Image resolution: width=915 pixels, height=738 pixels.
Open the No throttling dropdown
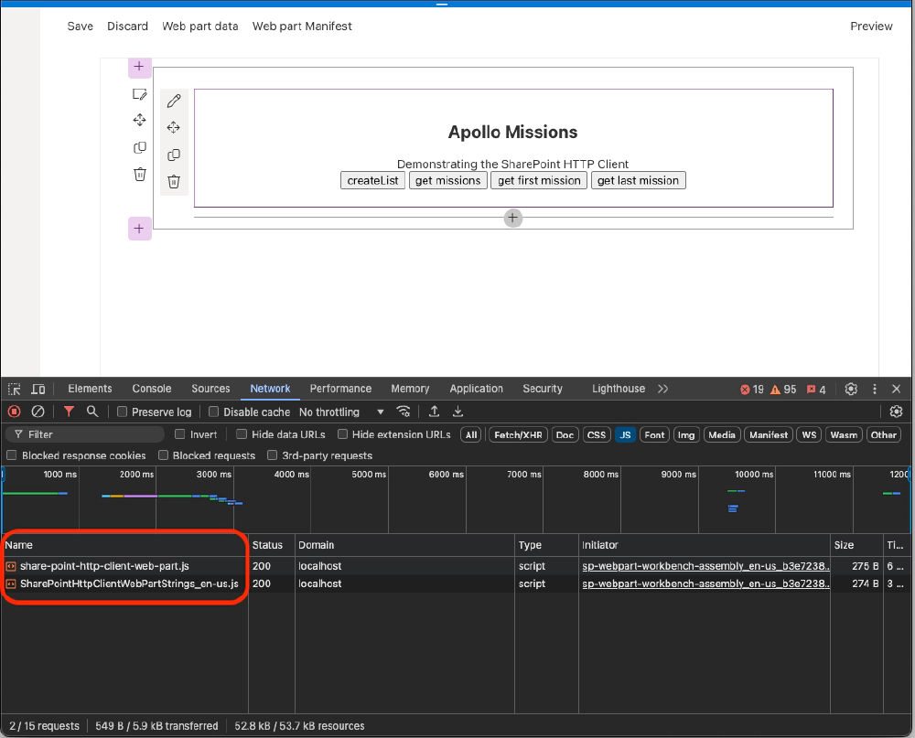tap(341, 412)
